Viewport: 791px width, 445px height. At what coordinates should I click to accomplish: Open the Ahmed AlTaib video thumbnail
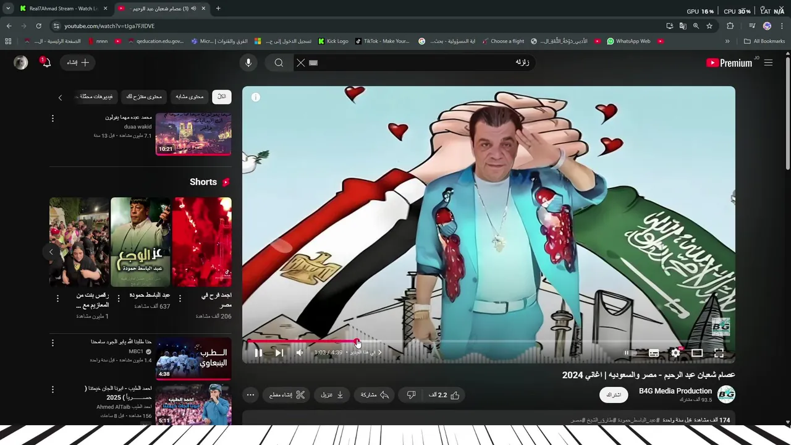click(x=193, y=404)
